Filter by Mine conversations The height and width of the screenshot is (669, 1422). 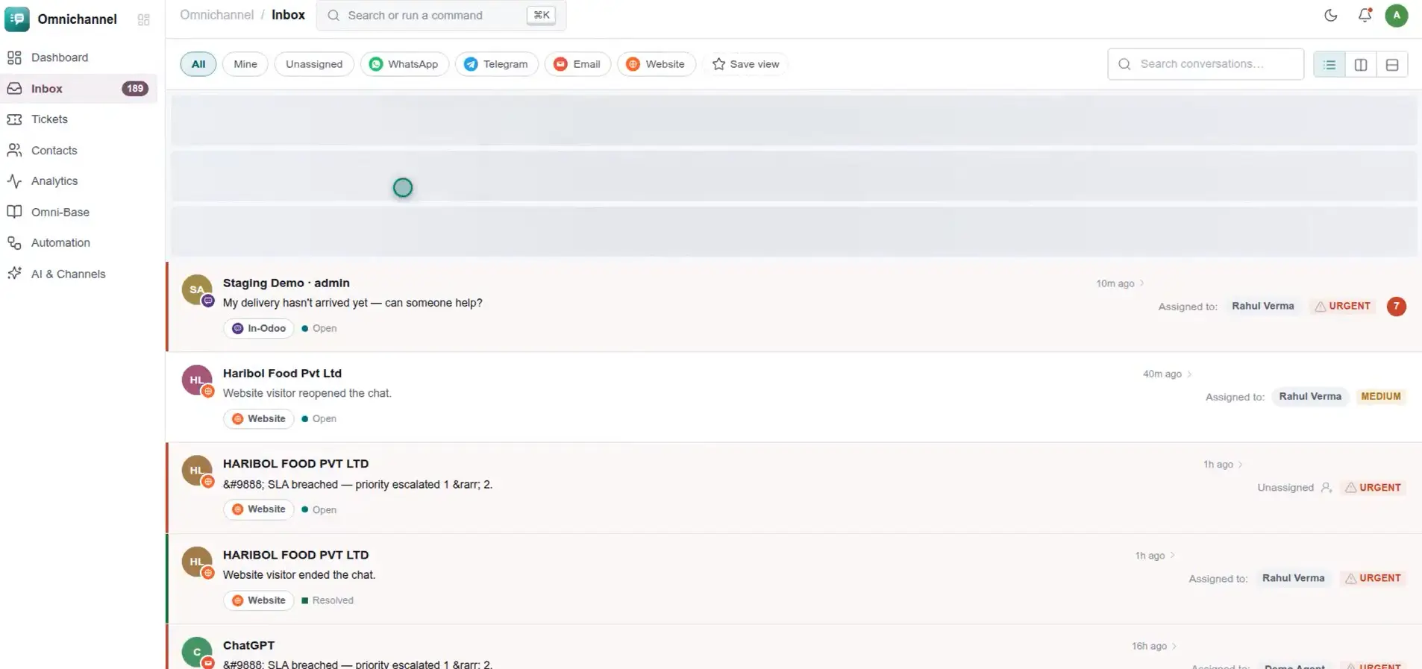[x=245, y=64]
